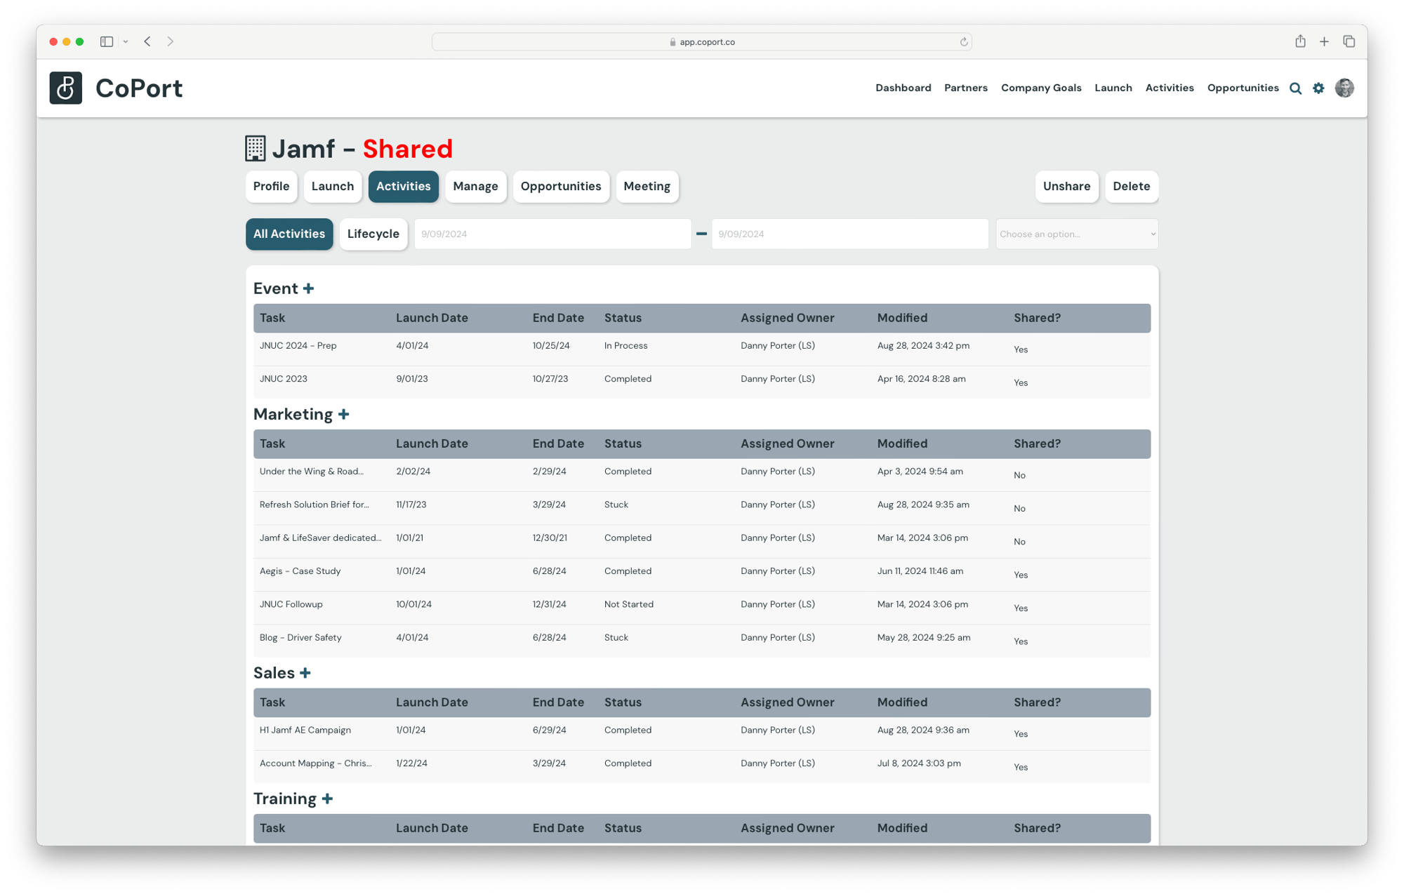Select the Lifecycle filter

373,234
